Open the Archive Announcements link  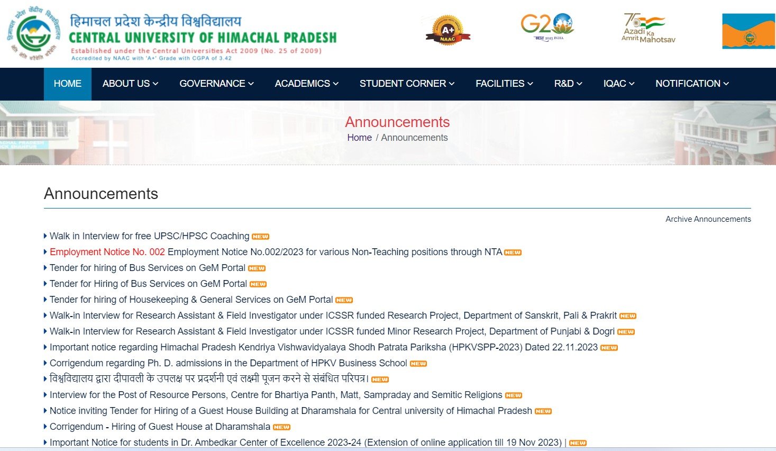(708, 219)
